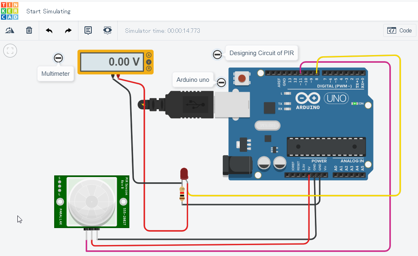The height and width of the screenshot is (256, 418).
Task: Click the POWER header label on Arduino
Action: click(319, 161)
